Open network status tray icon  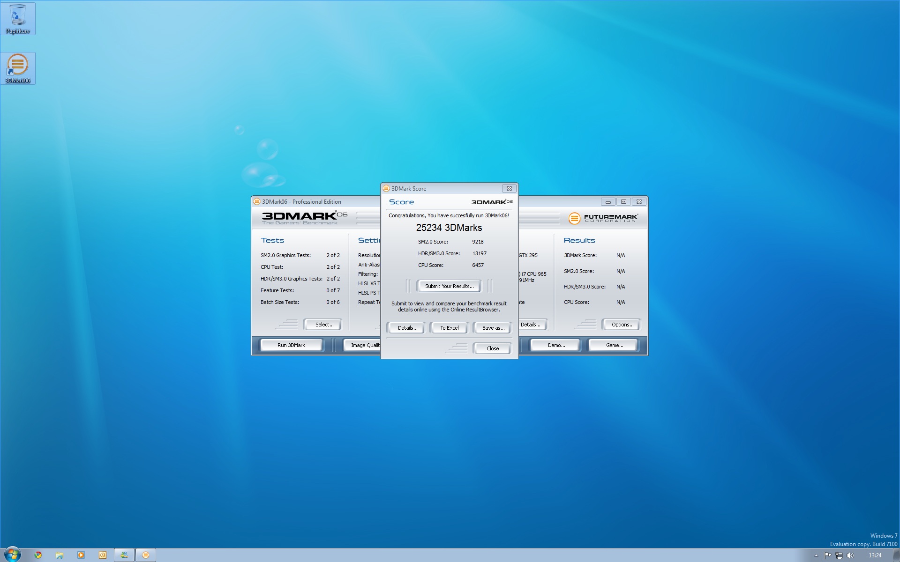pos(839,555)
